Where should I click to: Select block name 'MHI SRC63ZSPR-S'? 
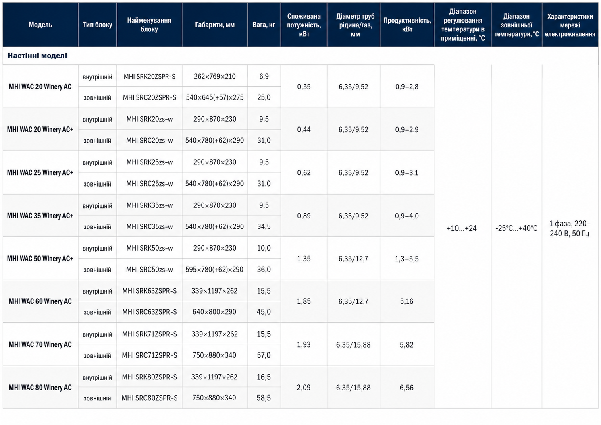150,312
